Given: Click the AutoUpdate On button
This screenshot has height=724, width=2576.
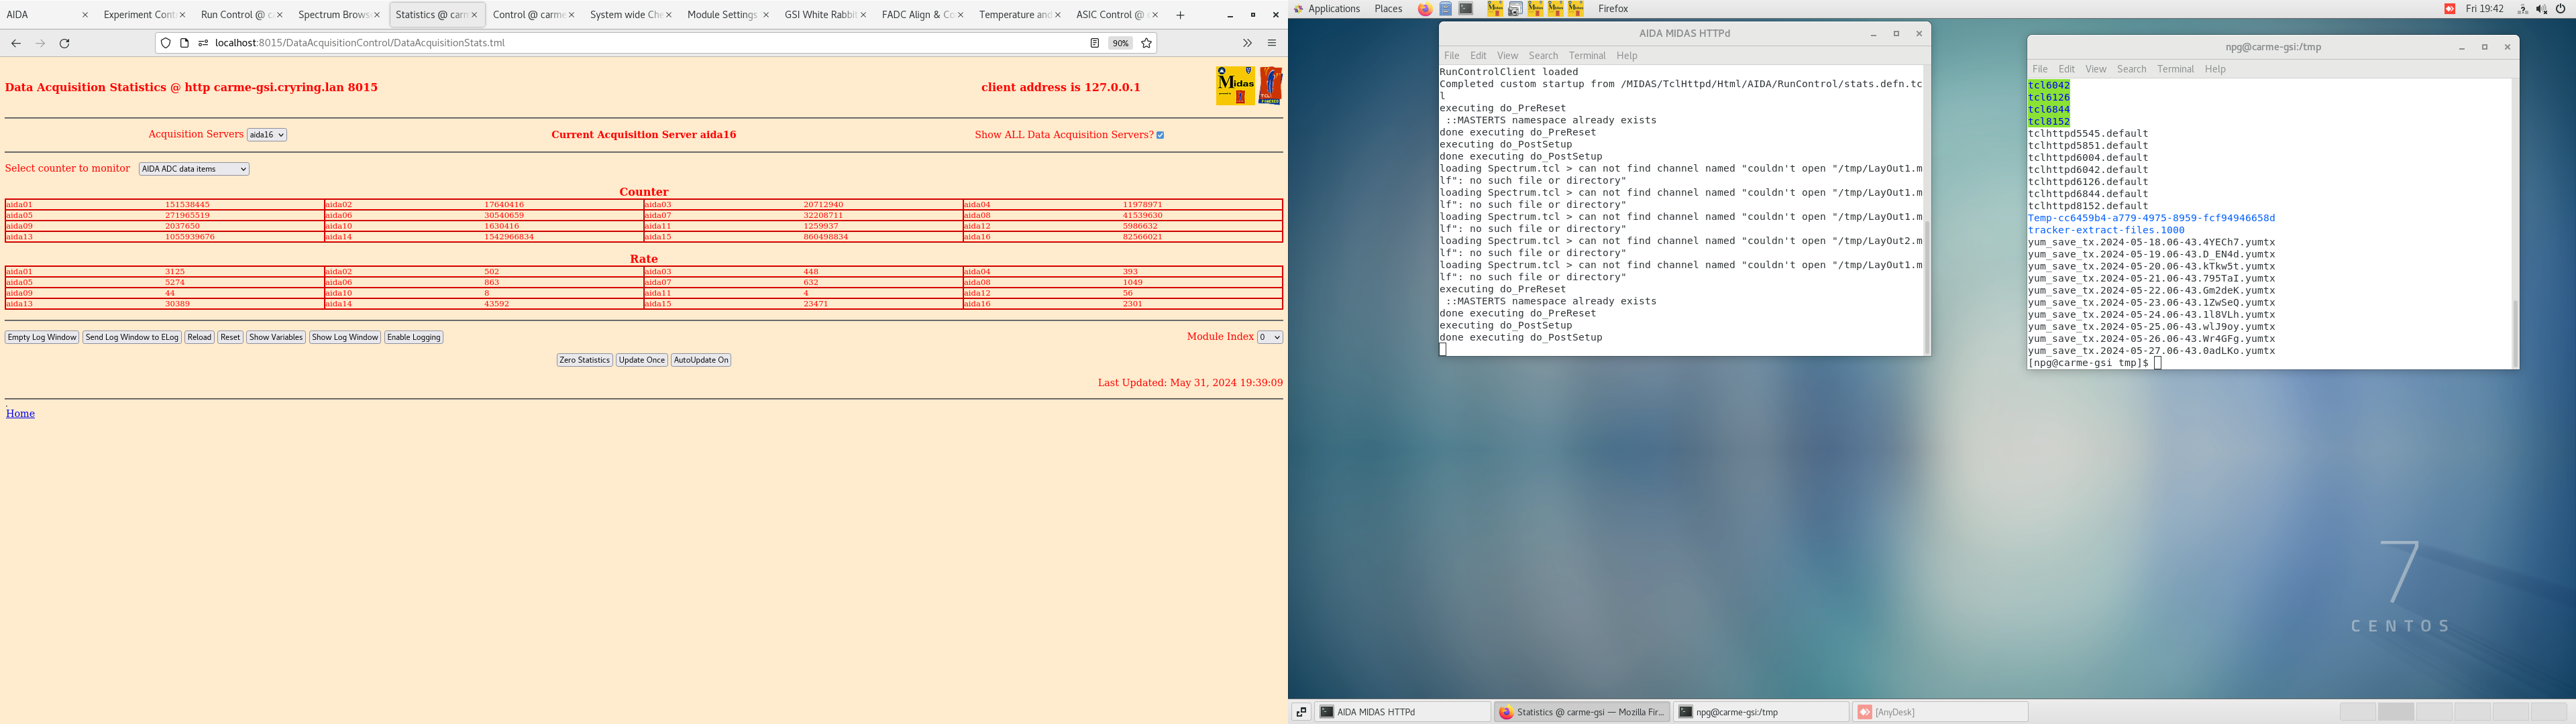Looking at the screenshot, I should point(700,360).
